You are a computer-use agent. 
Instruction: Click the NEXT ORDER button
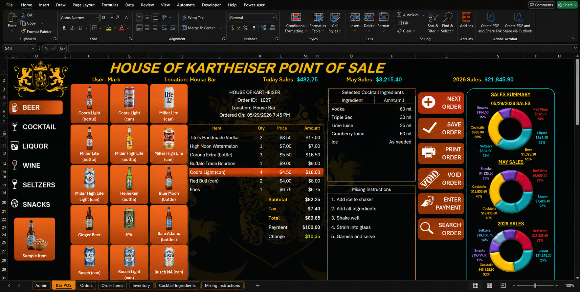(x=441, y=103)
